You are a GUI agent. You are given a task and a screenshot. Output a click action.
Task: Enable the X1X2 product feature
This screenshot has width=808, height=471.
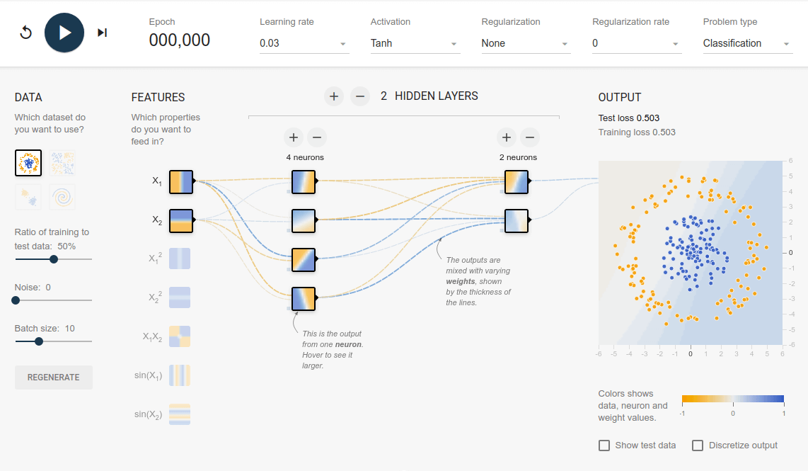click(180, 336)
